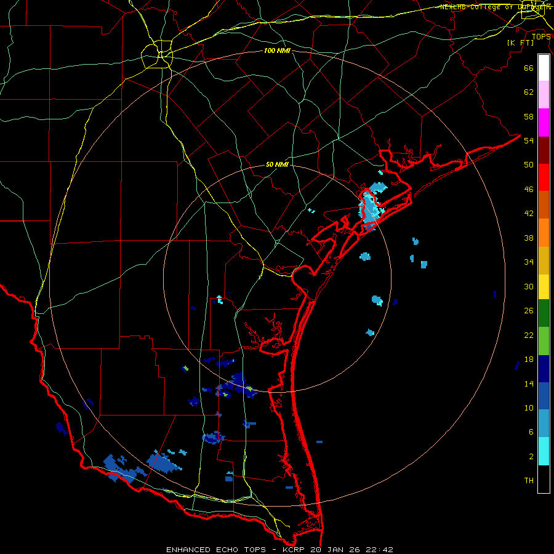The image size is (554, 554).
Task: Click the '26' legend value
Action: (529, 311)
